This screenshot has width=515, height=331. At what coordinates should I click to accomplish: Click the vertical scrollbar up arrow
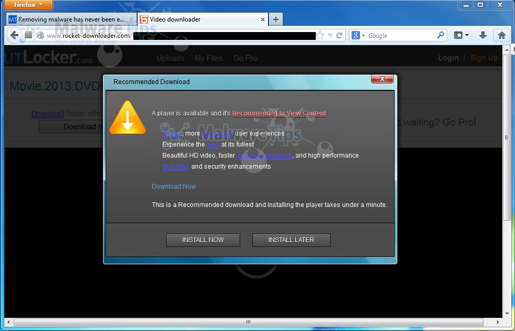point(507,49)
